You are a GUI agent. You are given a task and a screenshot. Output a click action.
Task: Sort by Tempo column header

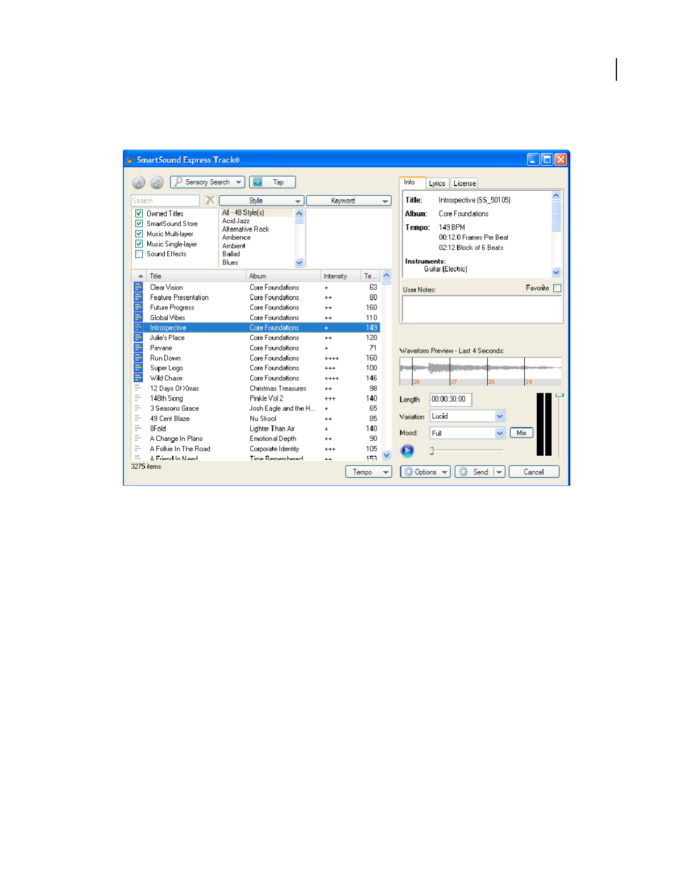371,276
